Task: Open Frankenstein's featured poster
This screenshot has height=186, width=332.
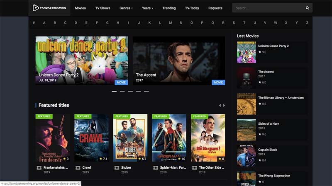Action: click(53, 138)
